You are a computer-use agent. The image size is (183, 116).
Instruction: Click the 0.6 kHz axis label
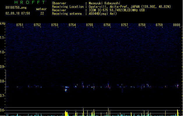2,110
